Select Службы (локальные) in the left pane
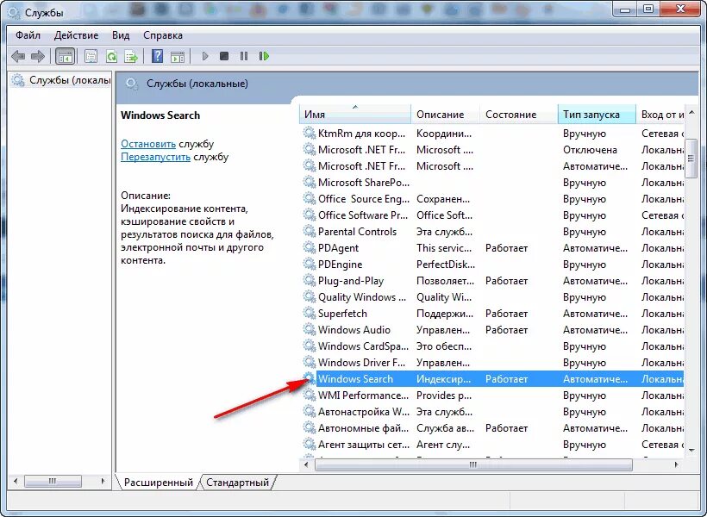This screenshot has width=707, height=517. pos(59,79)
